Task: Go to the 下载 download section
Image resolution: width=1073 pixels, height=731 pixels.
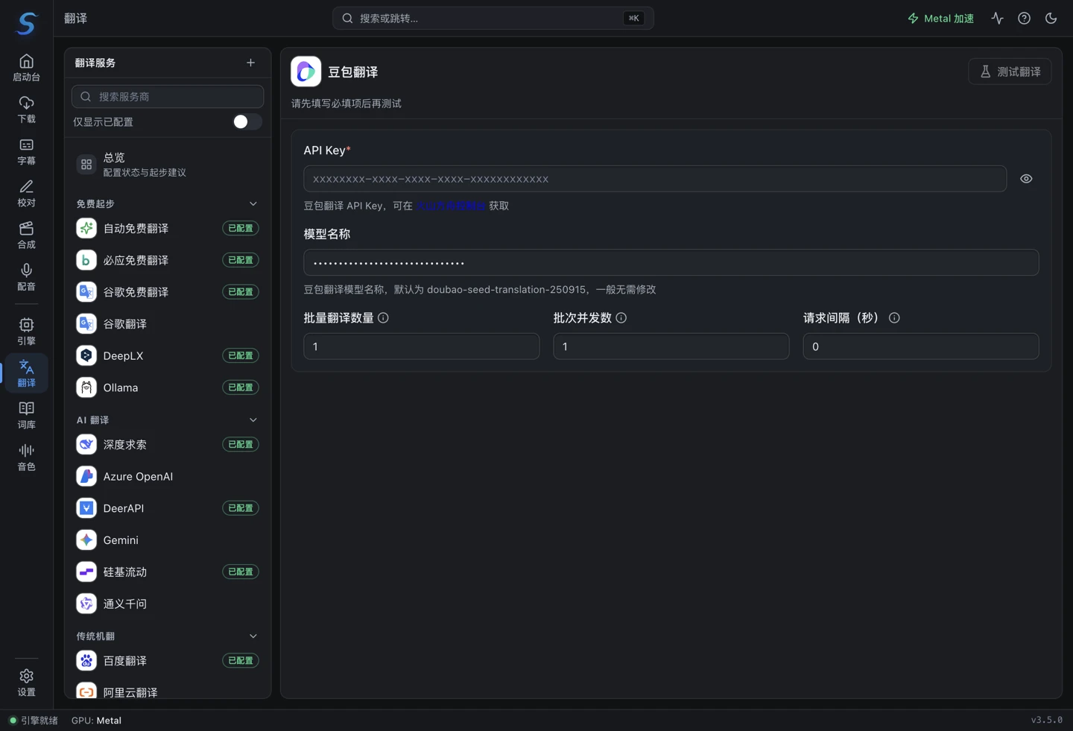Action: pos(26,110)
